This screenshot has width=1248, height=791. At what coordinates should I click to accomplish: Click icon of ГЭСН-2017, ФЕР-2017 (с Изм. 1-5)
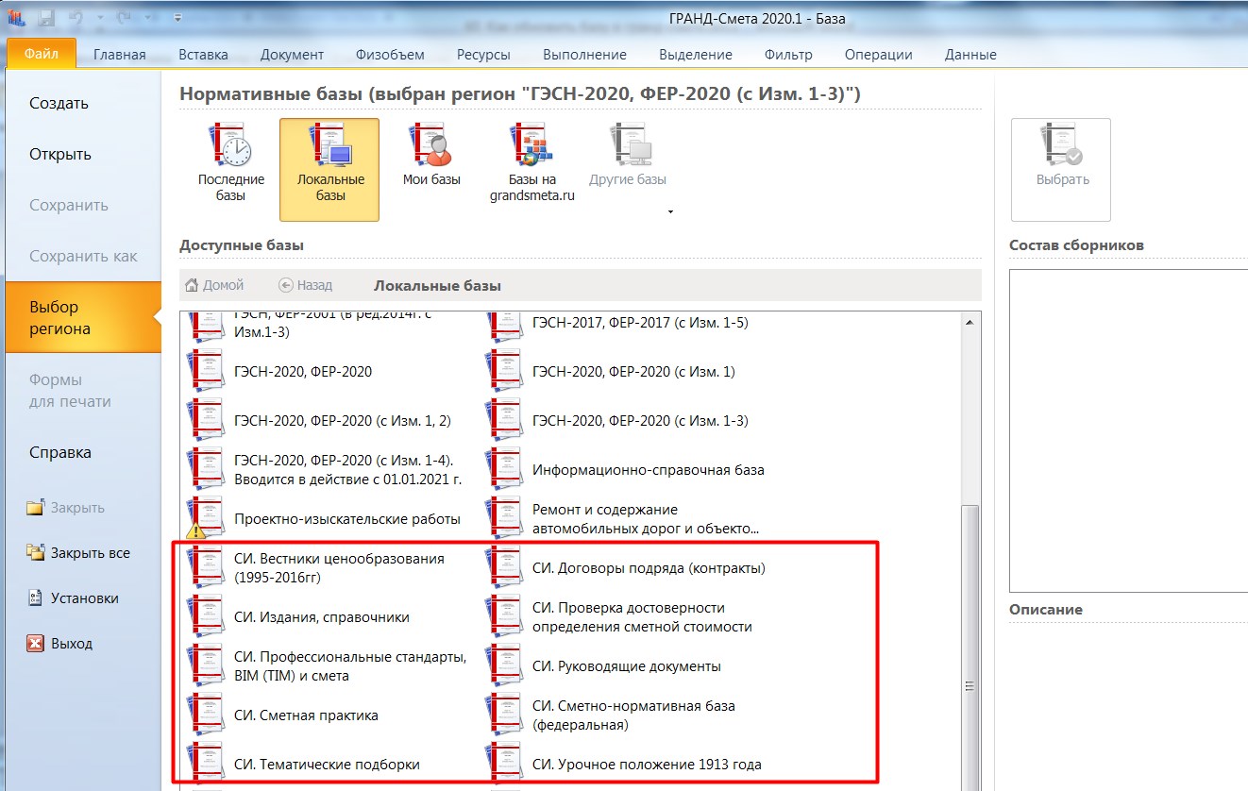tap(503, 325)
